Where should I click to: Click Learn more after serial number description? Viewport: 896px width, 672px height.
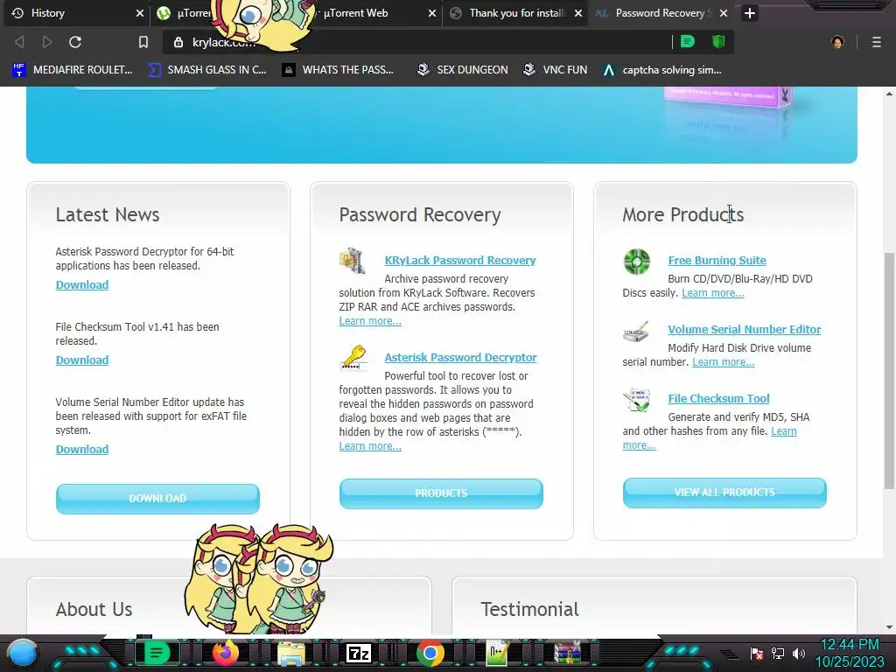(x=724, y=362)
